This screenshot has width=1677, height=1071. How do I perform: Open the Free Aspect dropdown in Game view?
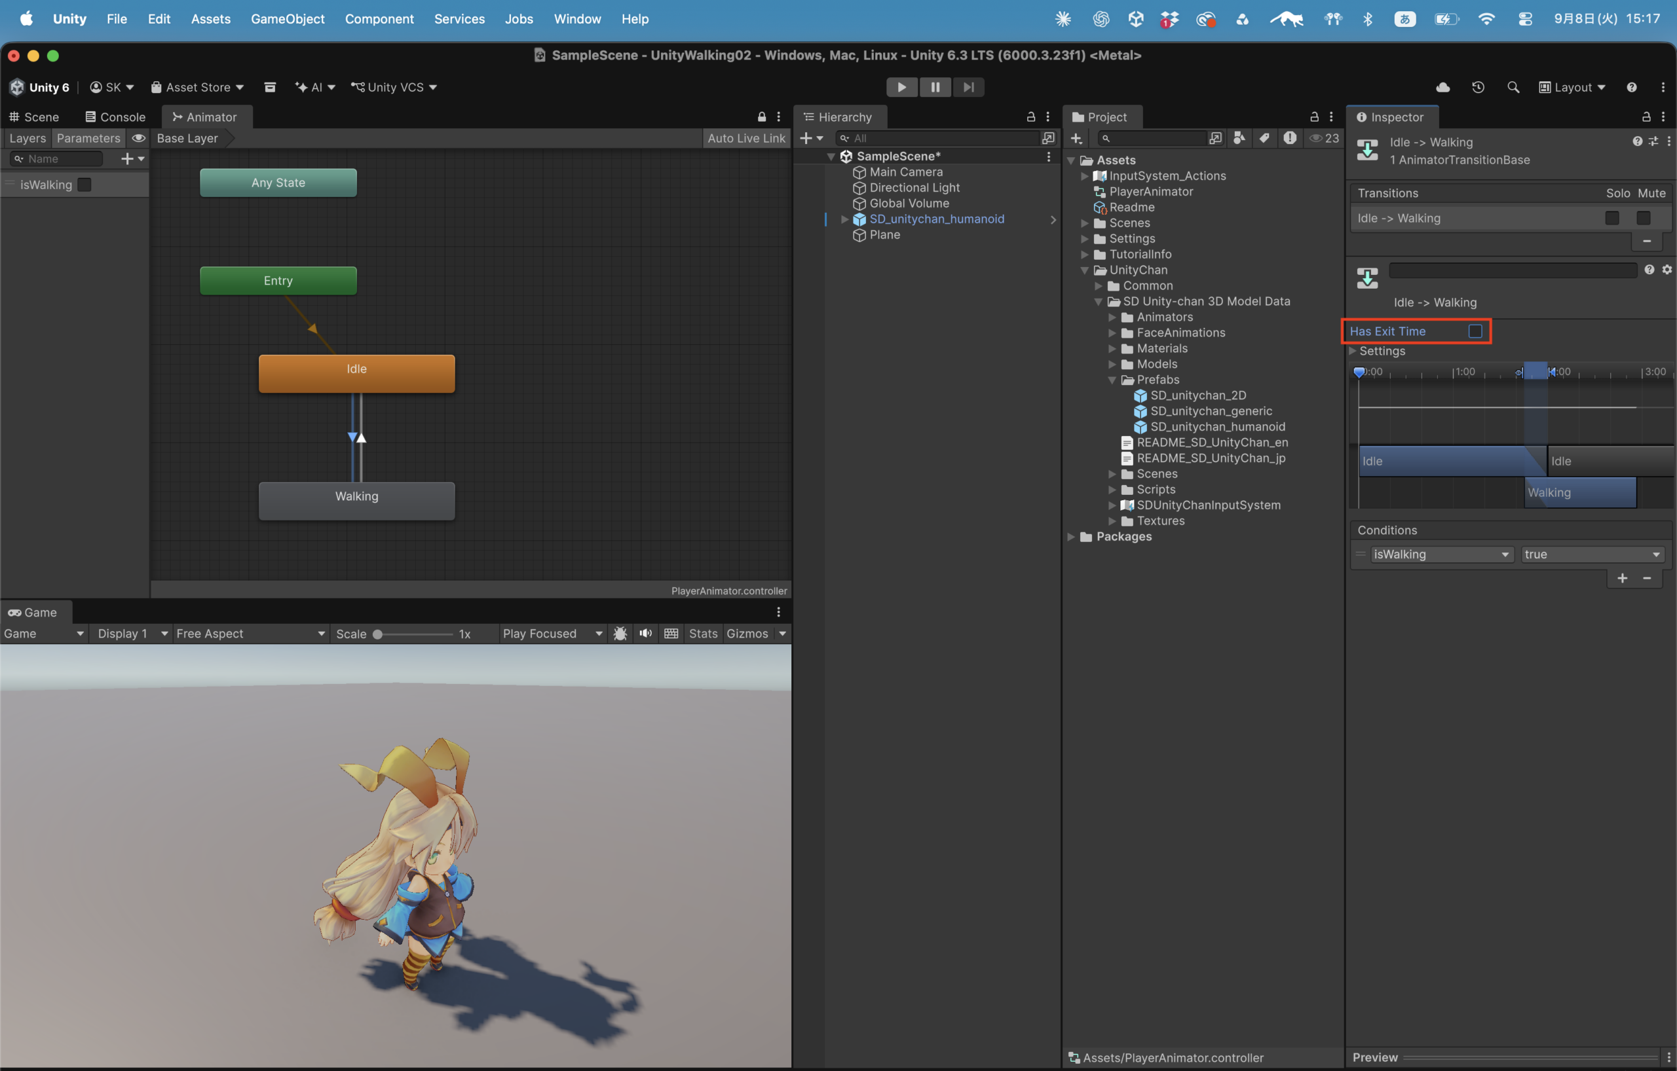pos(251,633)
